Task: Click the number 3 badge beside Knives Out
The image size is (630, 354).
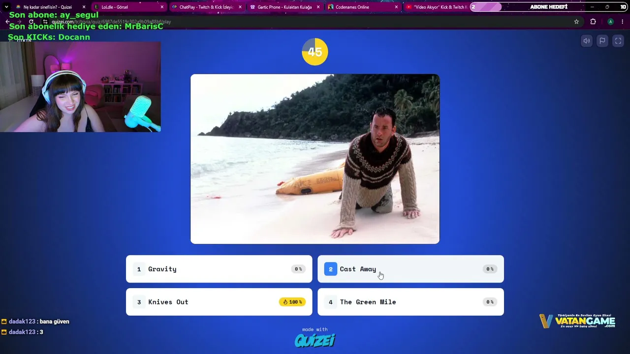Action: [x=139, y=302]
